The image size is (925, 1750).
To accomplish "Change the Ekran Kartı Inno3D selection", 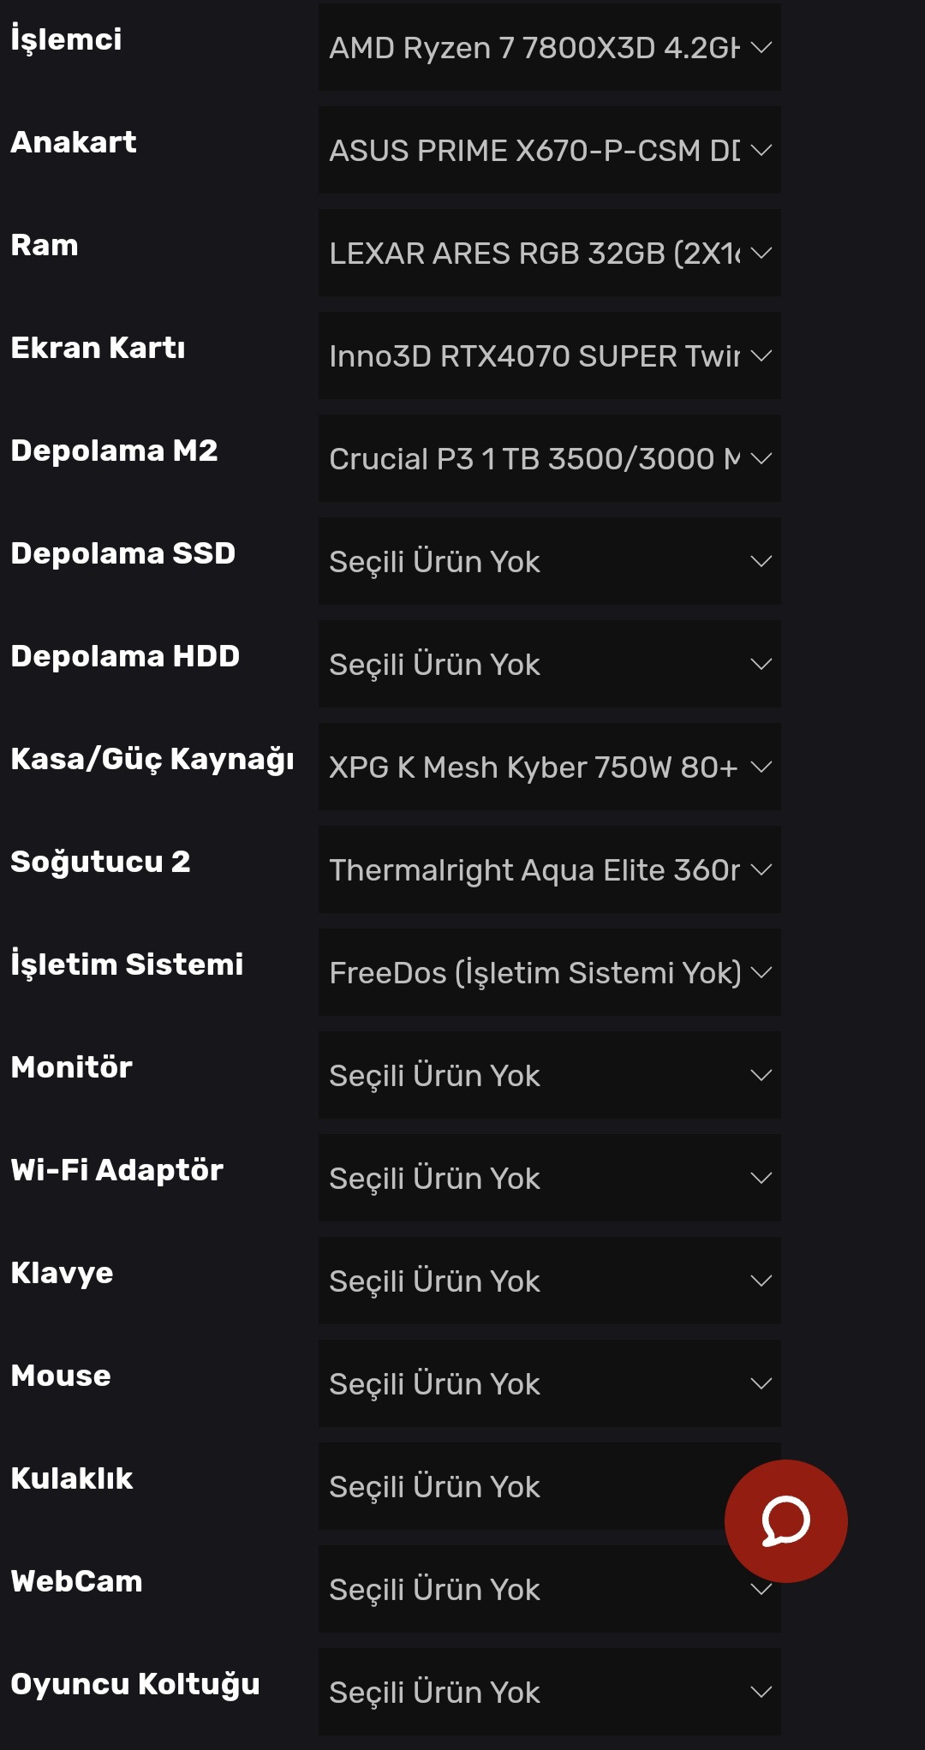I will pos(548,356).
